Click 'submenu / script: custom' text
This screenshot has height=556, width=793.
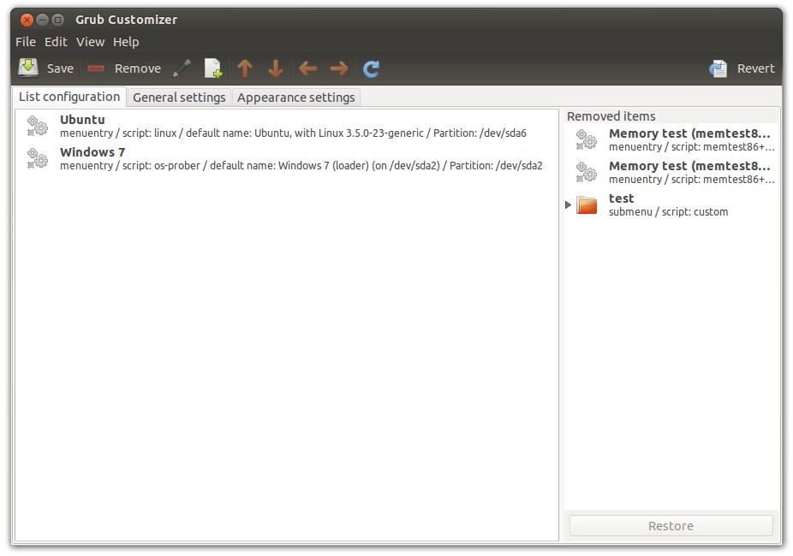[x=668, y=212]
